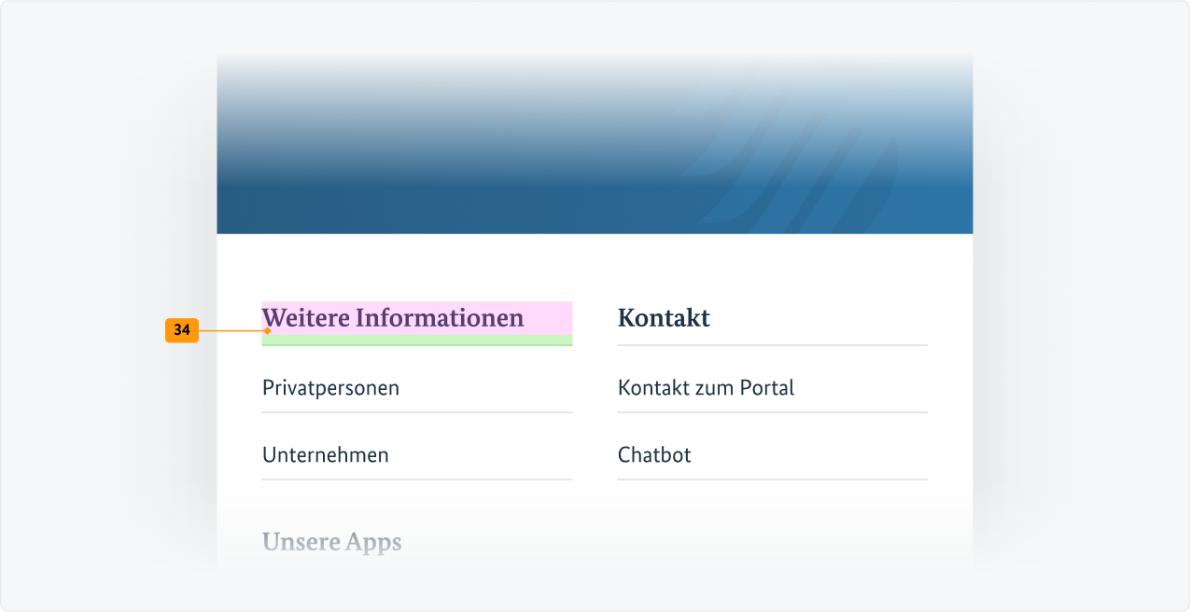The height and width of the screenshot is (612, 1190).
Task: Select the highlighted Weitere Informationen heading
Action: pyautogui.click(x=392, y=318)
